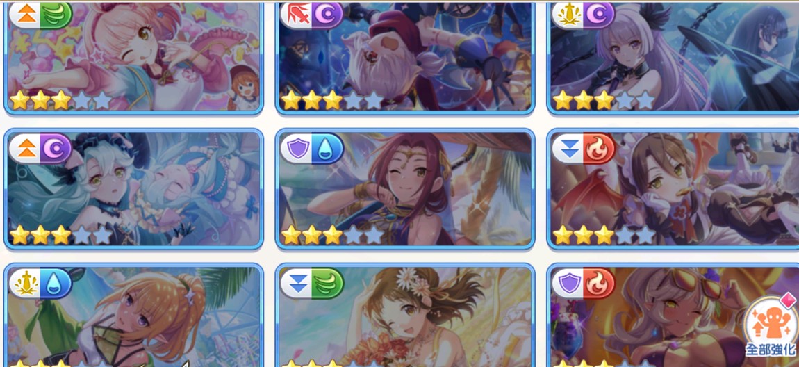Viewport: 799px width, 367px height.
Task: Click fire icon on tanned sunglasses girl card
Action: coord(598,284)
